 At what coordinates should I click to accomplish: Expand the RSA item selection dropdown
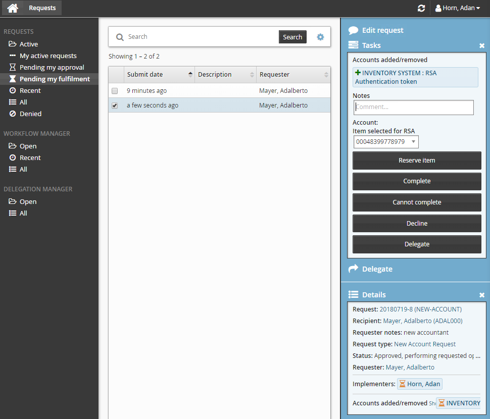point(386,142)
